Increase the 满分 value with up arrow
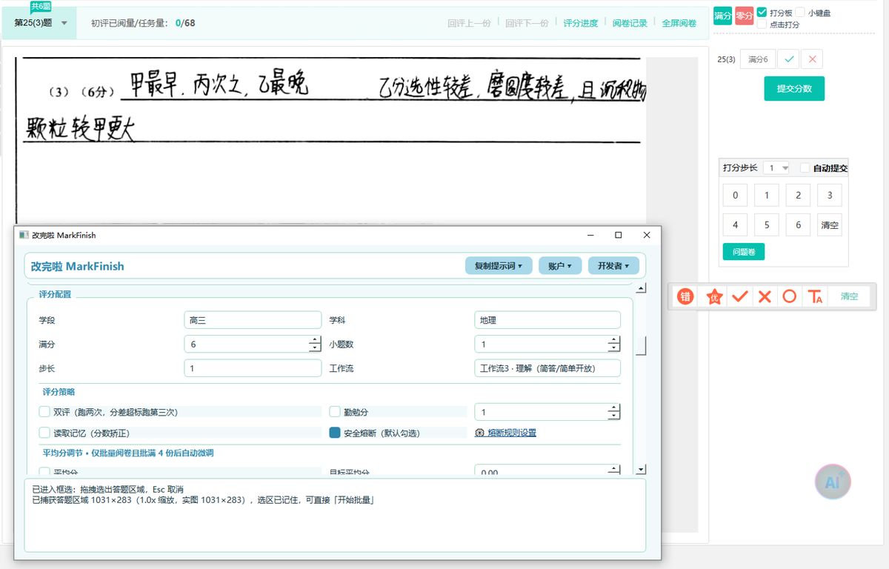889x569 pixels. 314,340
